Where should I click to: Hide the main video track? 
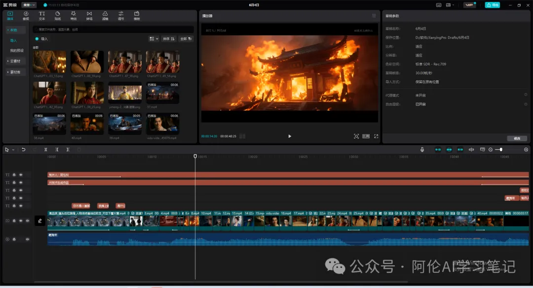[21, 221]
